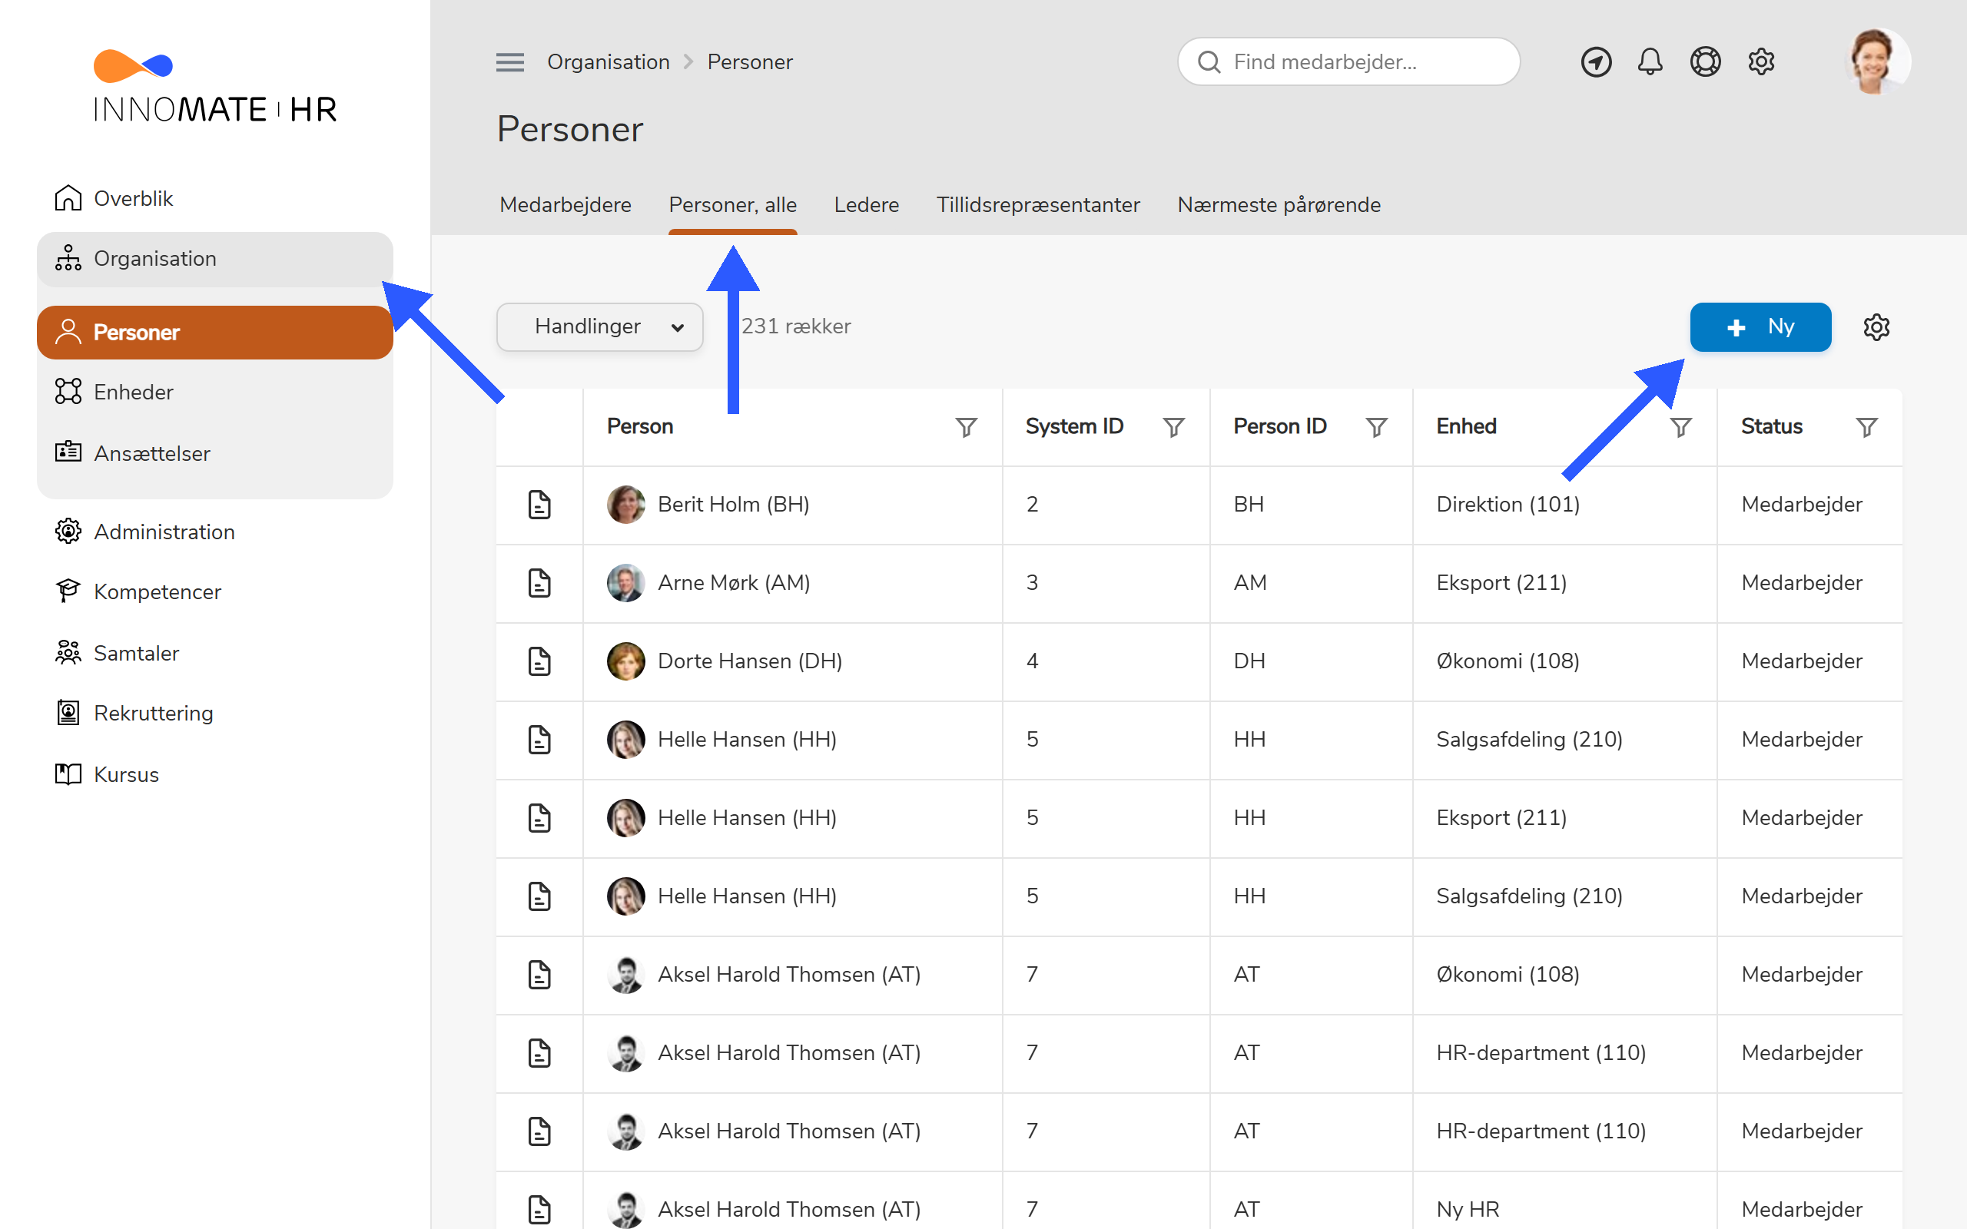Switch to the Tillidsrepræsentanter tab
The image size is (1967, 1229).
tap(1038, 205)
